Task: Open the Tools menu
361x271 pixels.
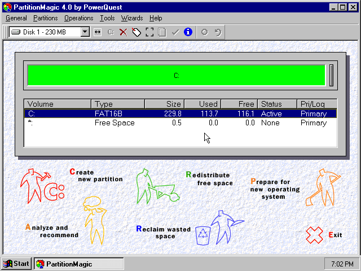Action: 107,18
